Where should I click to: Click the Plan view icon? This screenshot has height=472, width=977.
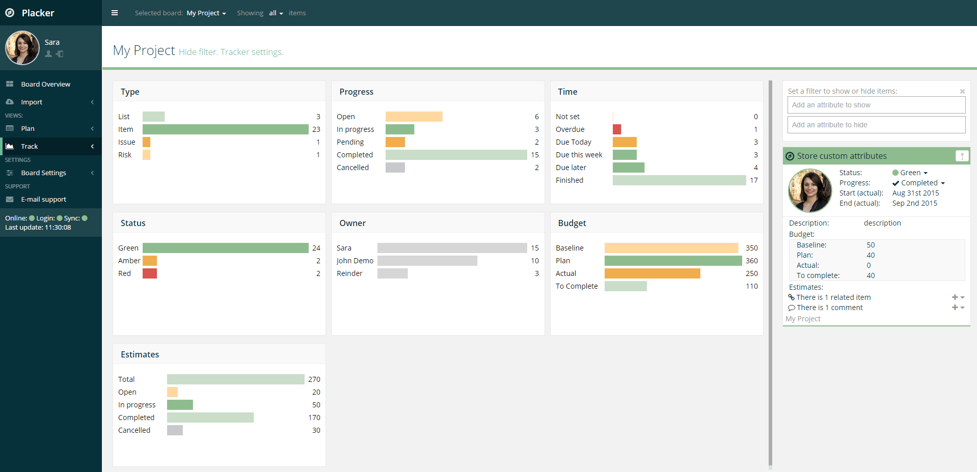(11, 128)
